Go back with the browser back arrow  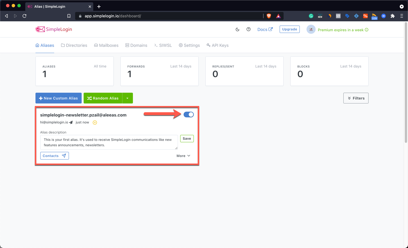coord(7,16)
